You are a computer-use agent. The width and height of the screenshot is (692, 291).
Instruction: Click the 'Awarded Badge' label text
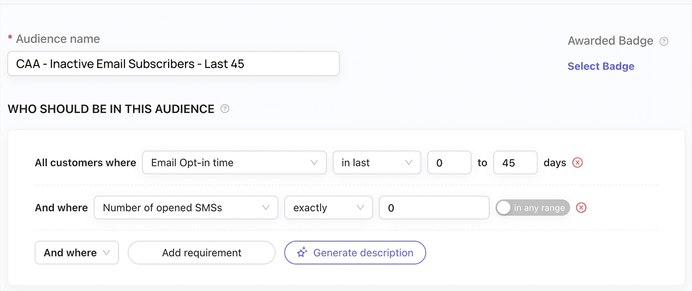click(x=610, y=41)
